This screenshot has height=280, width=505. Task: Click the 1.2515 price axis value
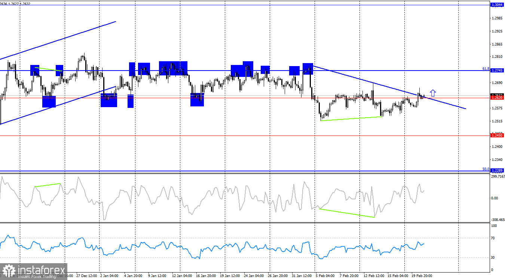(x=498, y=121)
